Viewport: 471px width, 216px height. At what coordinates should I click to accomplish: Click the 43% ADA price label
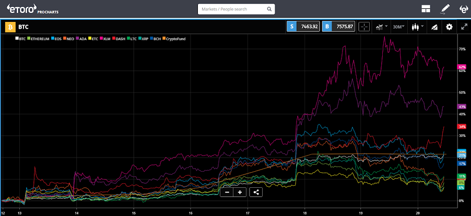coord(462,106)
